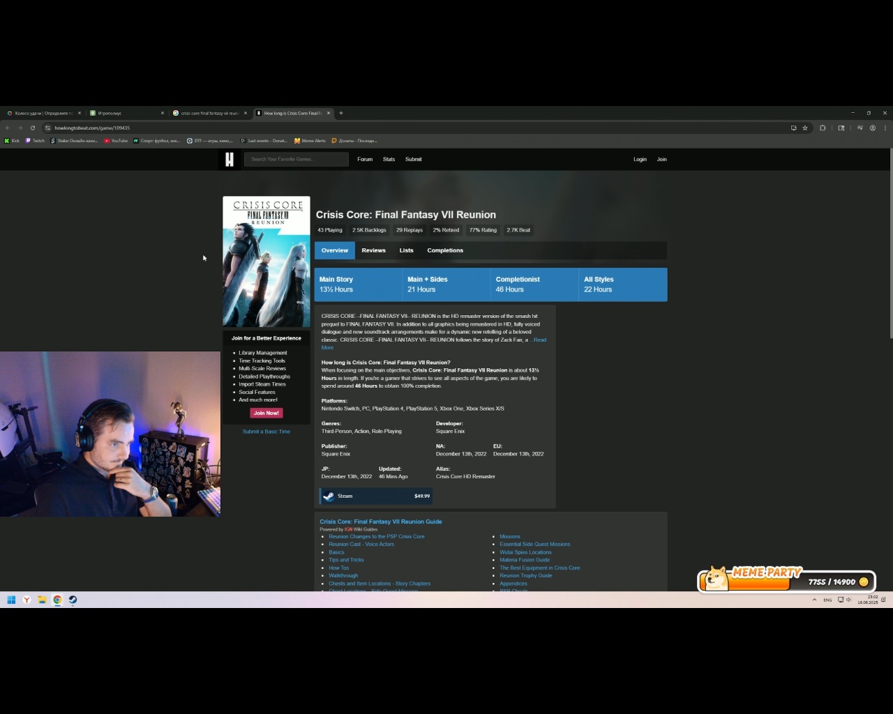The width and height of the screenshot is (893, 714).
Task: Click the browser forward arrow
Action: click(x=20, y=128)
